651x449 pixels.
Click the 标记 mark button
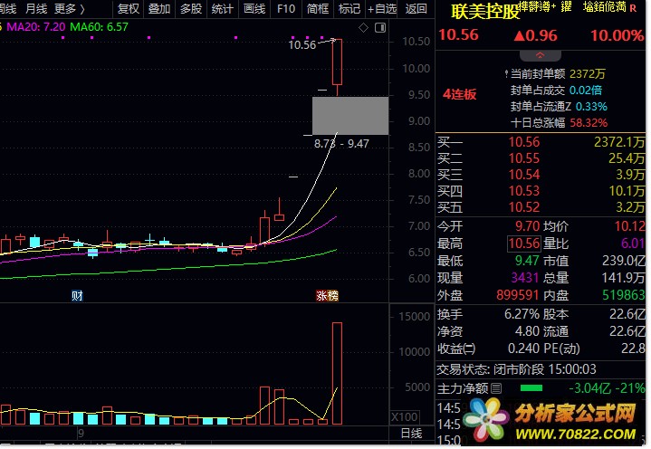click(x=349, y=8)
